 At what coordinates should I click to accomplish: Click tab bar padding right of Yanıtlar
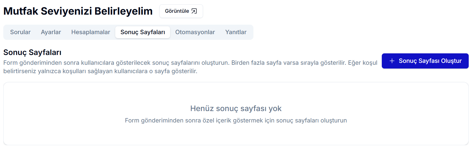pos(250,32)
